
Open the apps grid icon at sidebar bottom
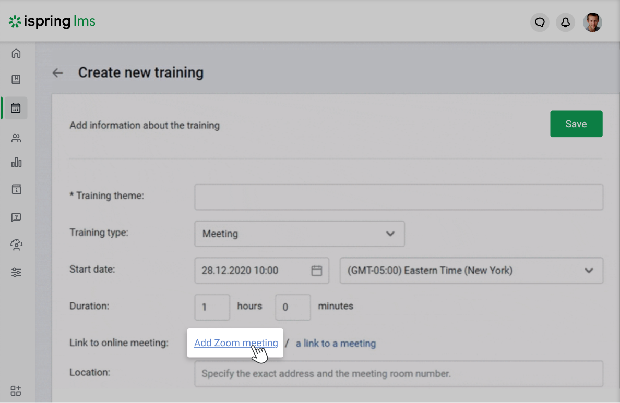point(16,390)
